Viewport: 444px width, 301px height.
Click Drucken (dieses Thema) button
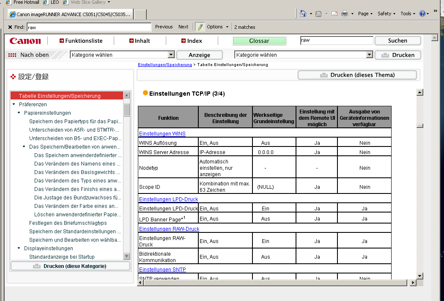click(x=357, y=75)
